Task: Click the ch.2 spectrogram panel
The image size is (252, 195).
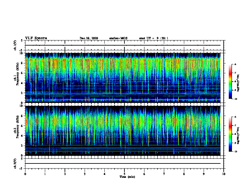Action: (x=122, y=131)
